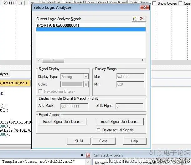The width and height of the screenshot is (191, 165).
Task: Click the Undo zoom toolbar button
Action: point(79,3)
